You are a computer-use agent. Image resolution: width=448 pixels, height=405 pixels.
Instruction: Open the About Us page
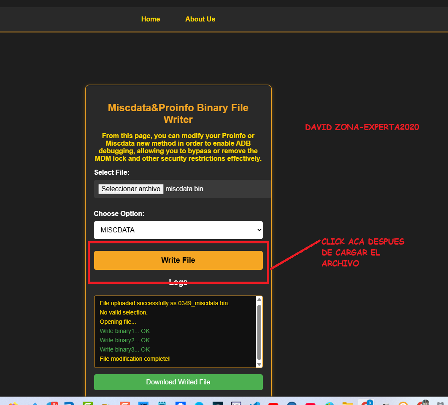[200, 19]
